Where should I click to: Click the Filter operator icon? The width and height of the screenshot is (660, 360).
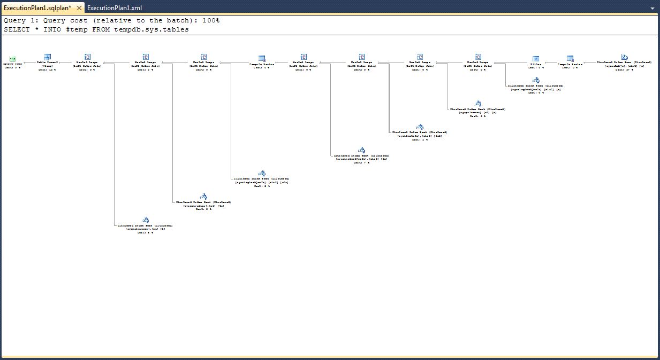coord(536,59)
